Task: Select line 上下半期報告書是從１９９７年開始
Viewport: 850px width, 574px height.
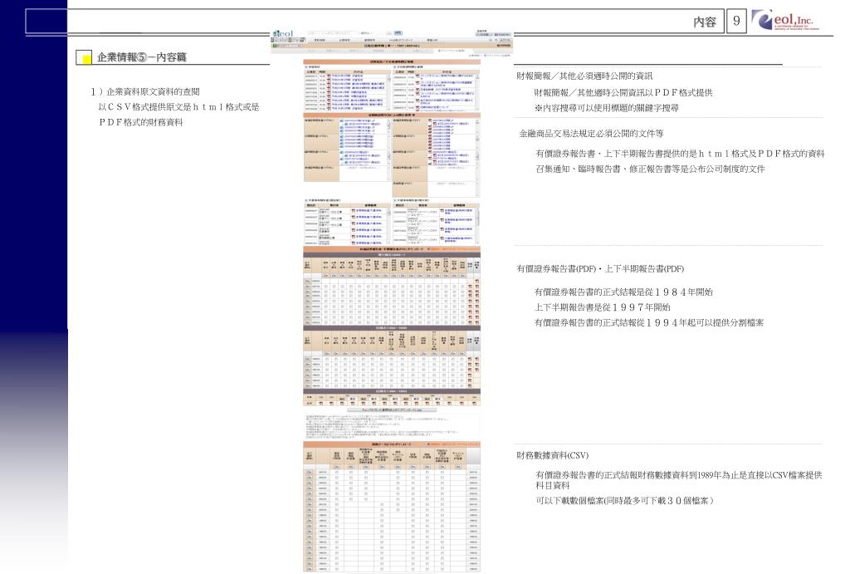Action: pyautogui.click(x=603, y=307)
